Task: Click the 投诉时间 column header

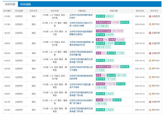Action: click(x=140, y=11)
